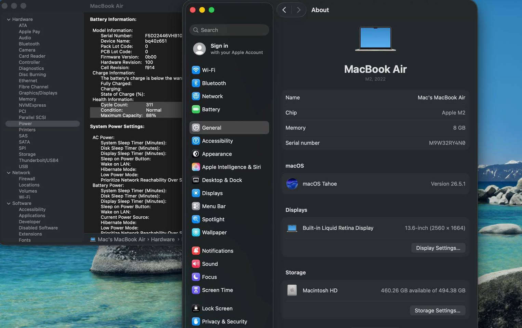The width and height of the screenshot is (522, 328).
Task: Click Maximum Capacity 88% value
Action: coord(151,115)
